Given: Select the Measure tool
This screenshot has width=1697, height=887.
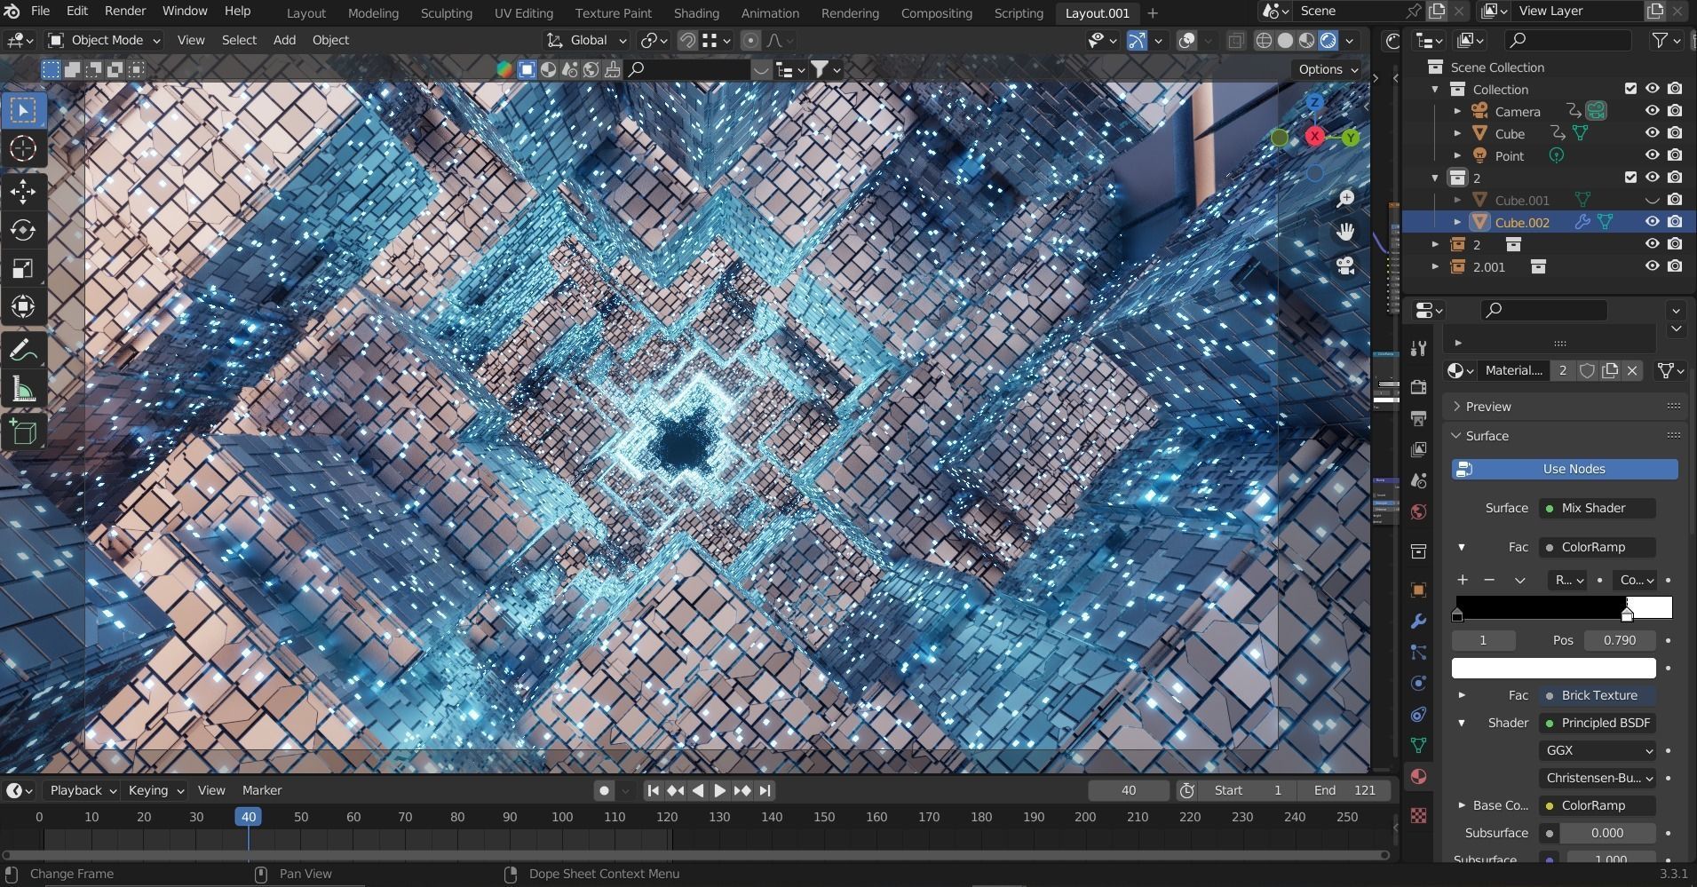Looking at the screenshot, I should 23,389.
